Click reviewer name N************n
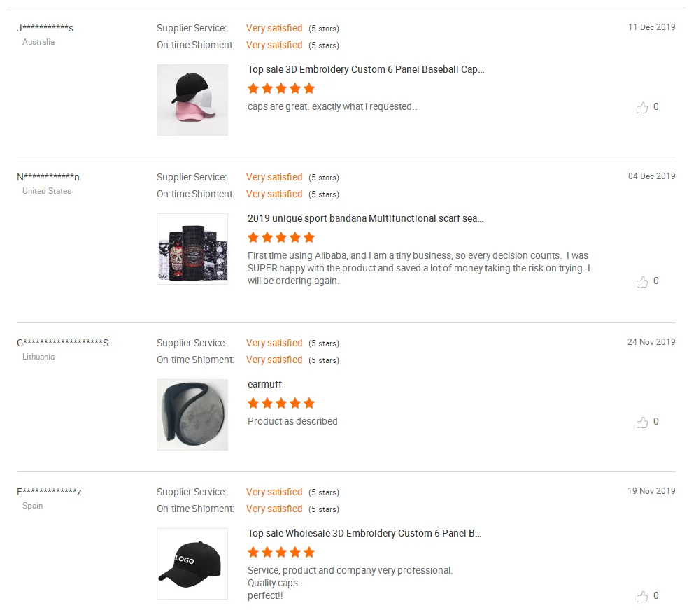 (x=48, y=177)
